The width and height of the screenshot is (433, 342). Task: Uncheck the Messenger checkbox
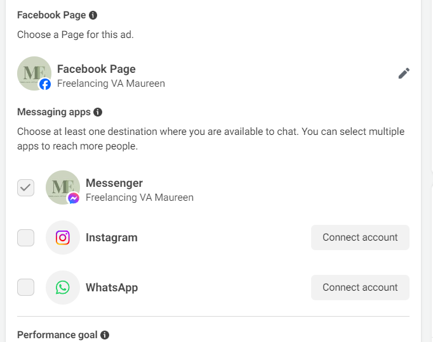pos(26,187)
